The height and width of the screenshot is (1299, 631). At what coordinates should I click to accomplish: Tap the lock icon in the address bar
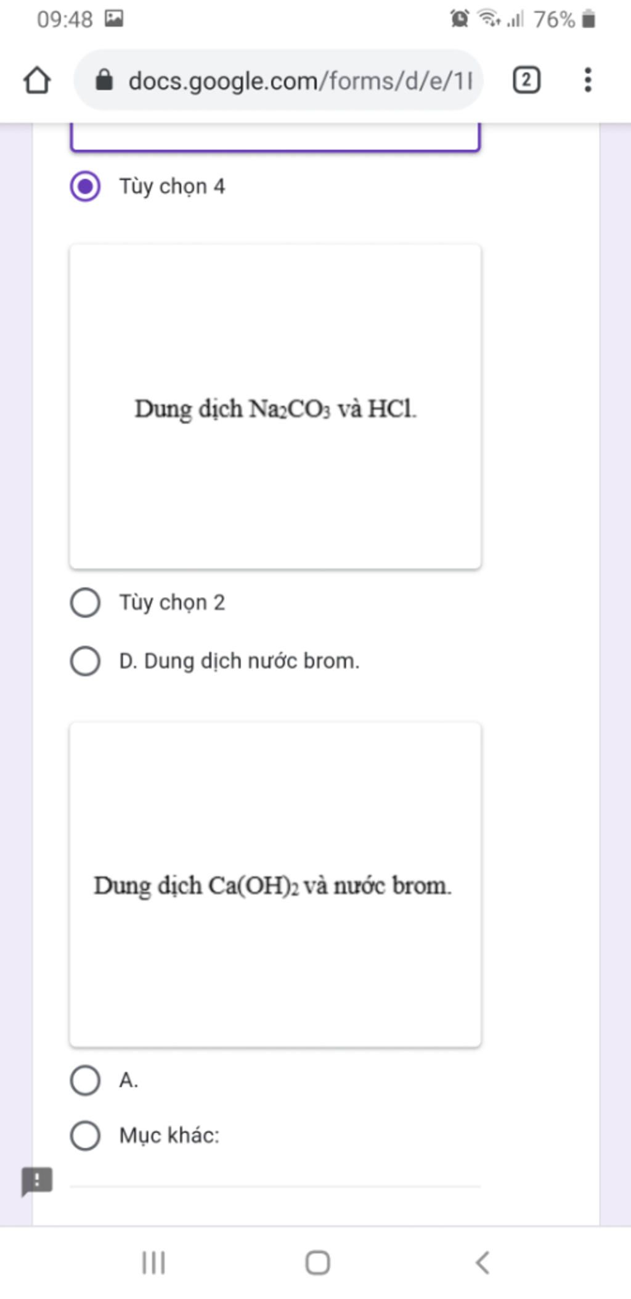pyautogui.click(x=105, y=80)
